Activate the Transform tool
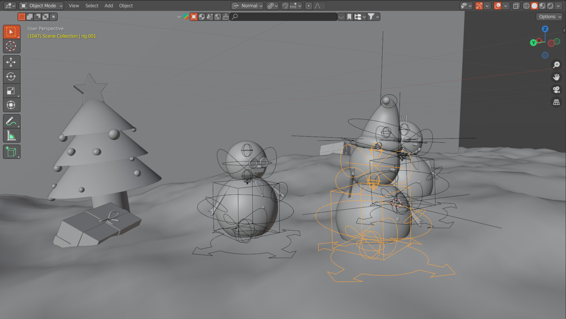566x319 pixels. [x=12, y=105]
